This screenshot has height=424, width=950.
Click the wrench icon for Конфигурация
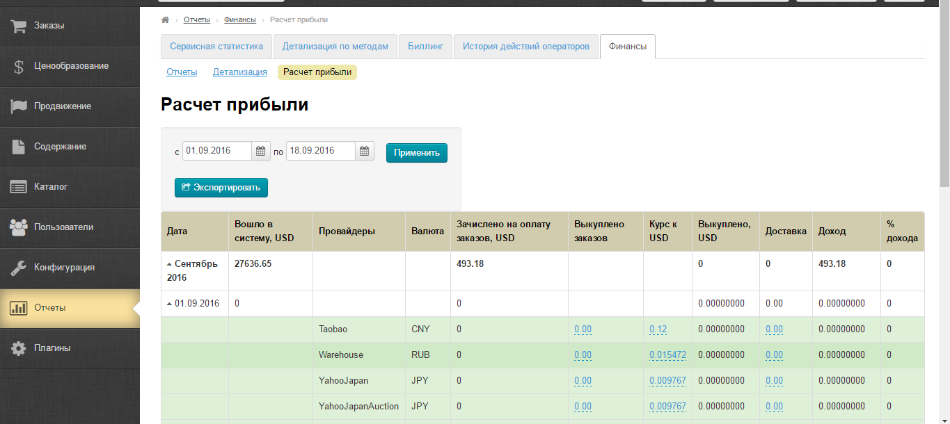19,267
